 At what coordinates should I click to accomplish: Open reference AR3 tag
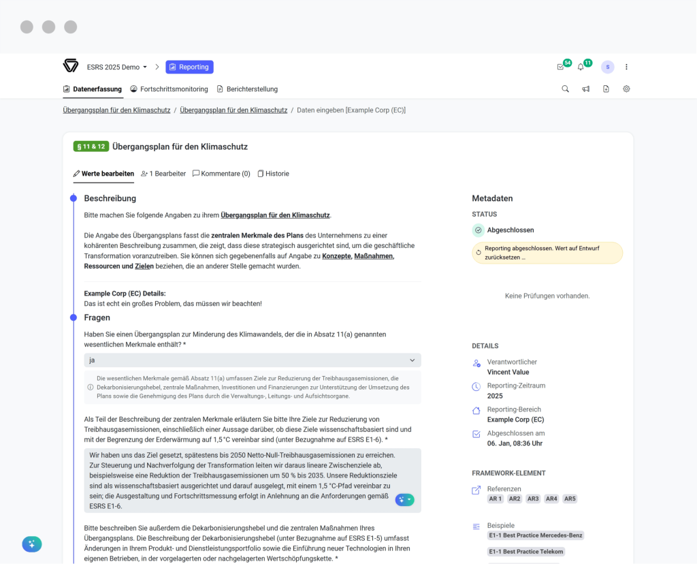point(533,499)
